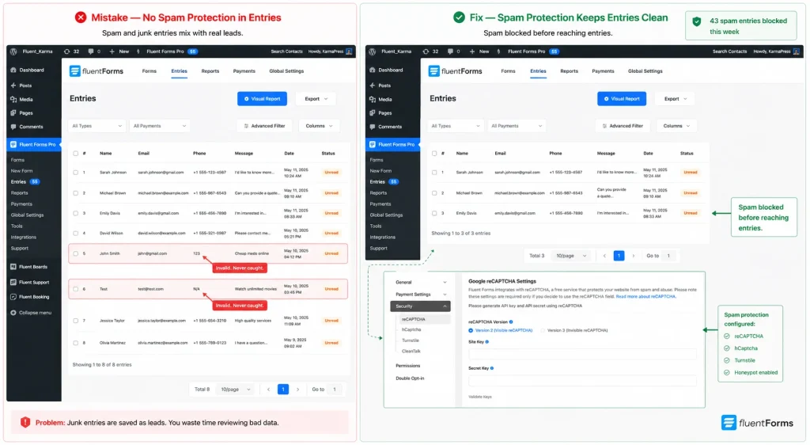Screen dimensions: 810x445
Task: Click Fluent Booking icon in Mistake panel sidebar
Action: click(x=13, y=297)
